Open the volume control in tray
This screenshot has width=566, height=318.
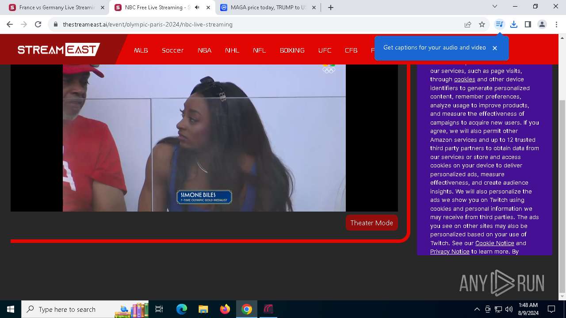point(509,309)
